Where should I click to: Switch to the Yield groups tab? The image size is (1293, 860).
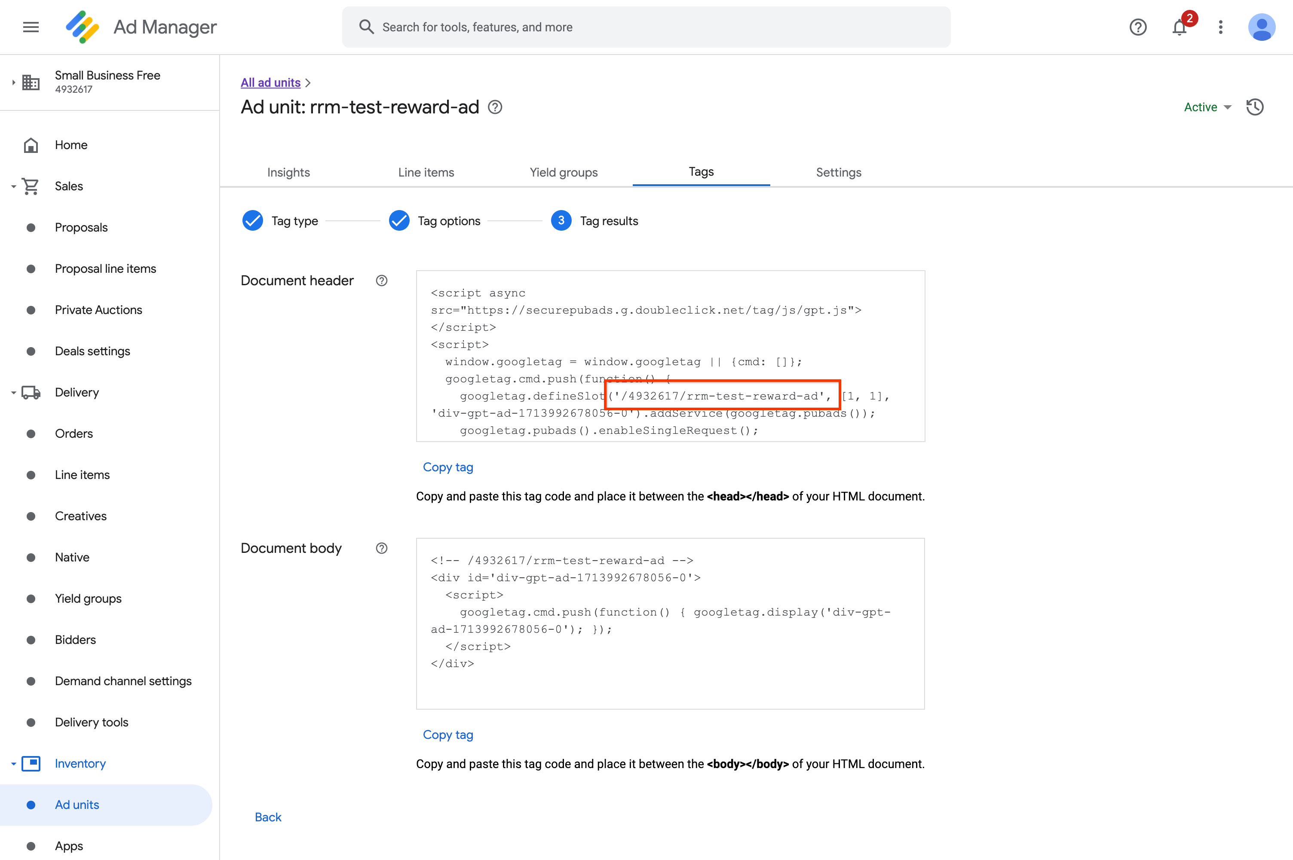[564, 172]
